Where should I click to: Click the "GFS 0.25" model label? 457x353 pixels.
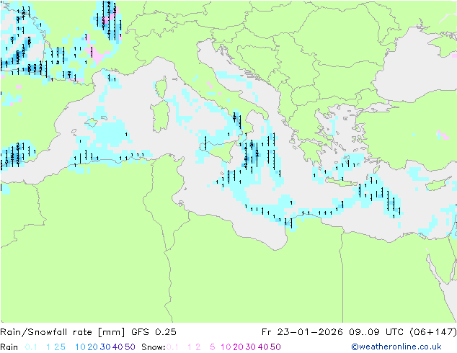tap(154, 332)
